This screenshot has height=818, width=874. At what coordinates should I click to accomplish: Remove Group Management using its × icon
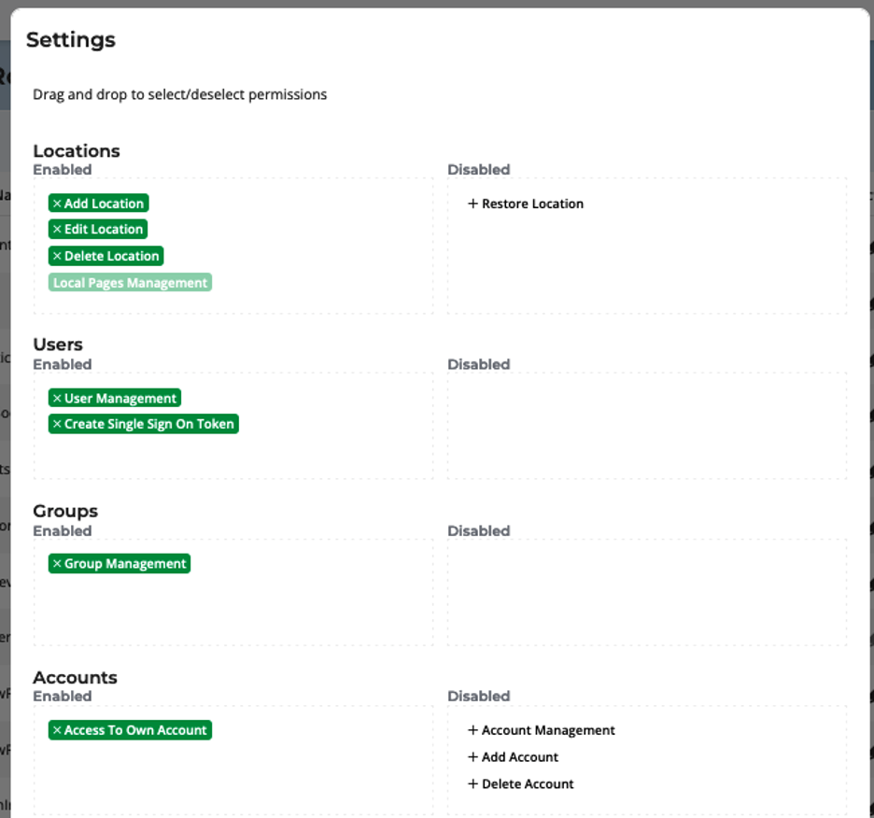pos(57,563)
